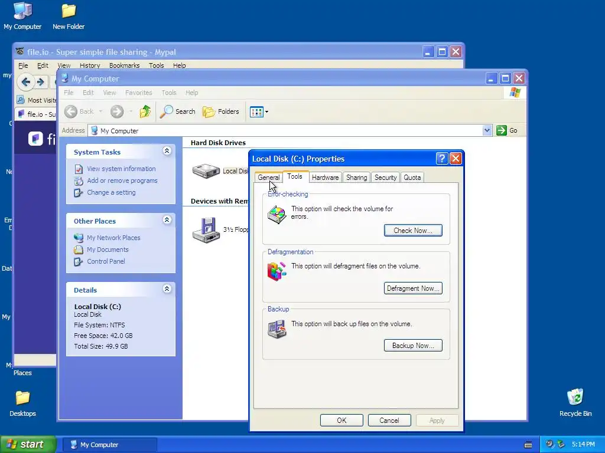The width and height of the screenshot is (605, 453).
Task: Open Search in My Computer toolbar
Action: point(177,111)
